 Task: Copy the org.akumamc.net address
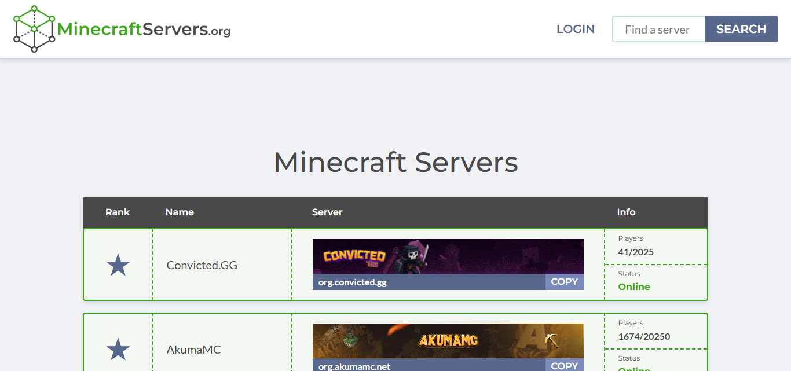point(565,365)
